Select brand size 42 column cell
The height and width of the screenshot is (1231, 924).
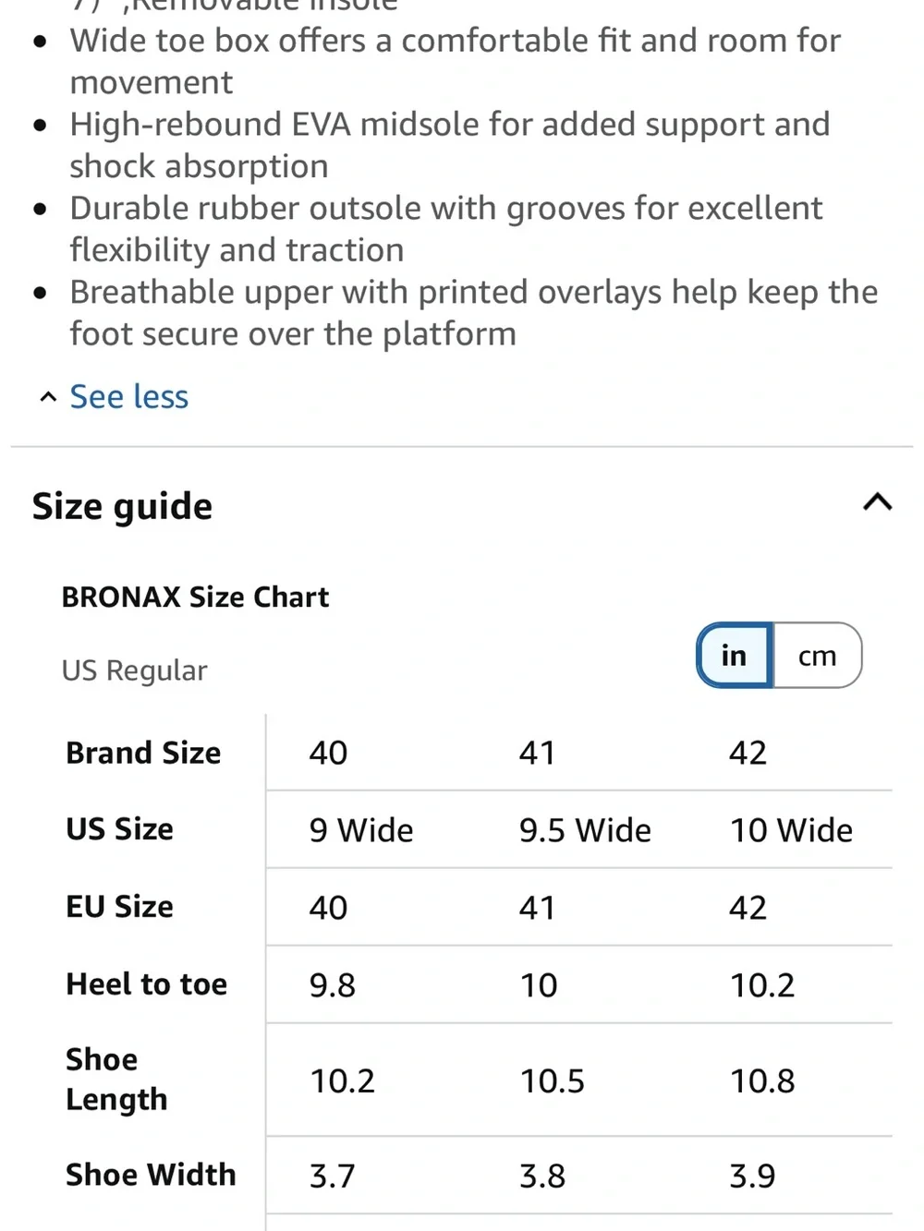point(748,753)
